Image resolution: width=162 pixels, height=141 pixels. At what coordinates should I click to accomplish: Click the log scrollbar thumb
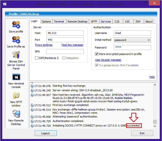pos(155,122)
